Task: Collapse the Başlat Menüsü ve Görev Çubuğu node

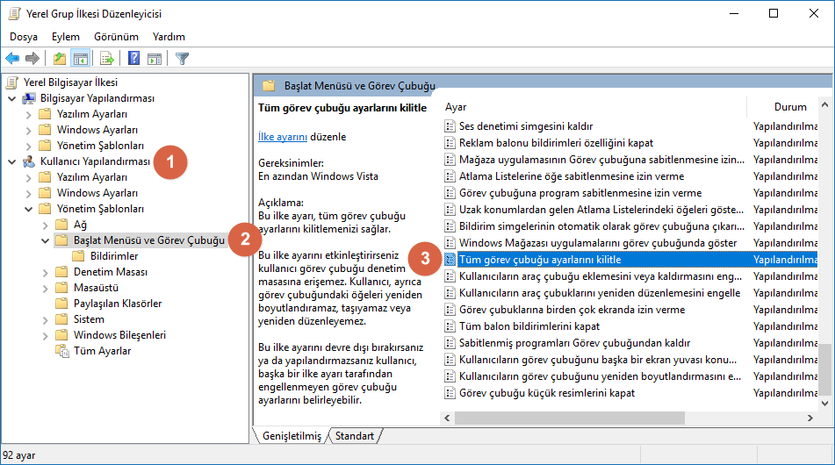Action: (46, 241)
